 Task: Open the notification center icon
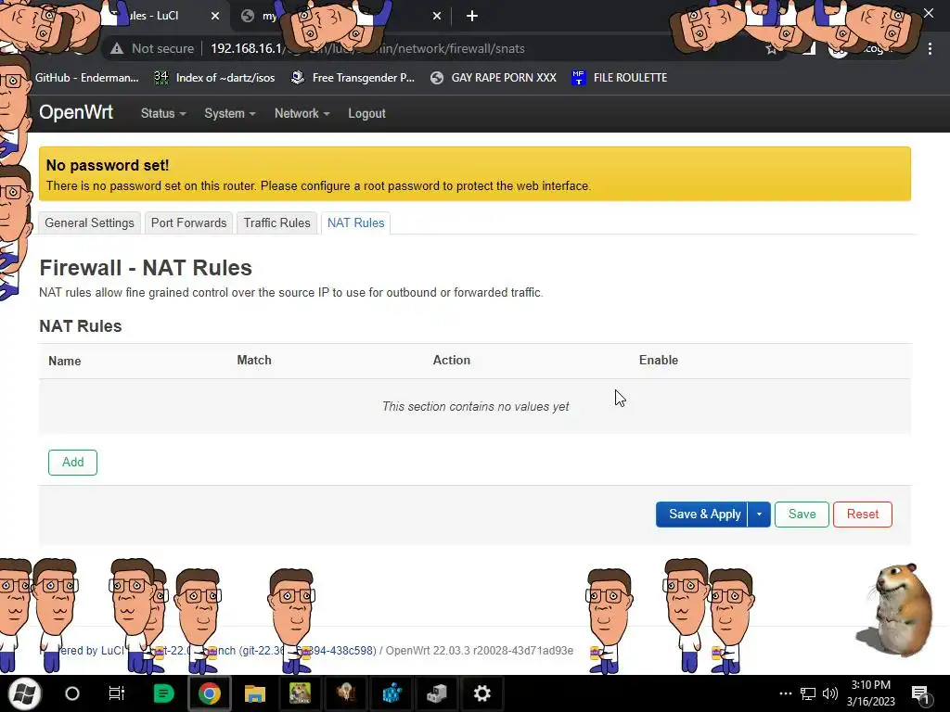click(920, 695)
